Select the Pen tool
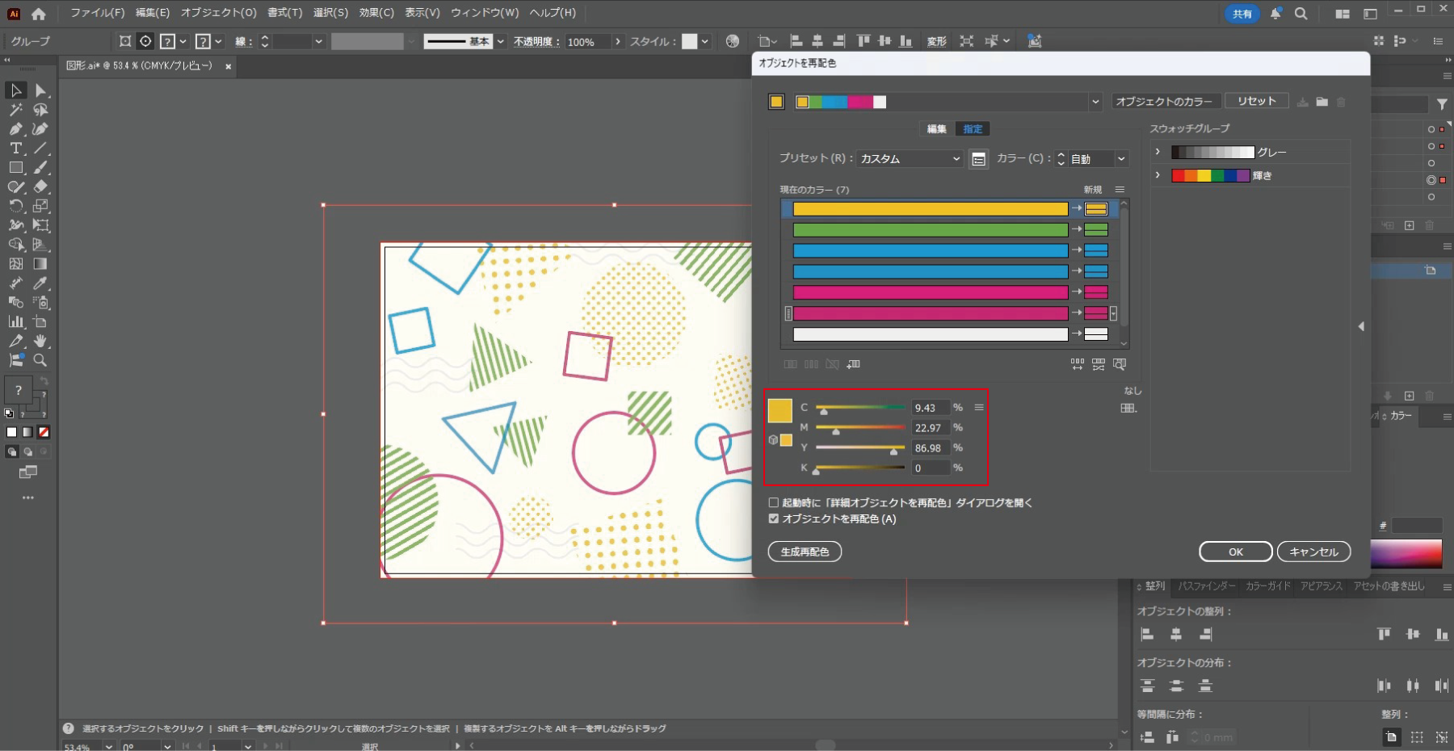This screenshot has height=751, width=1454. (x=15, y=129)
